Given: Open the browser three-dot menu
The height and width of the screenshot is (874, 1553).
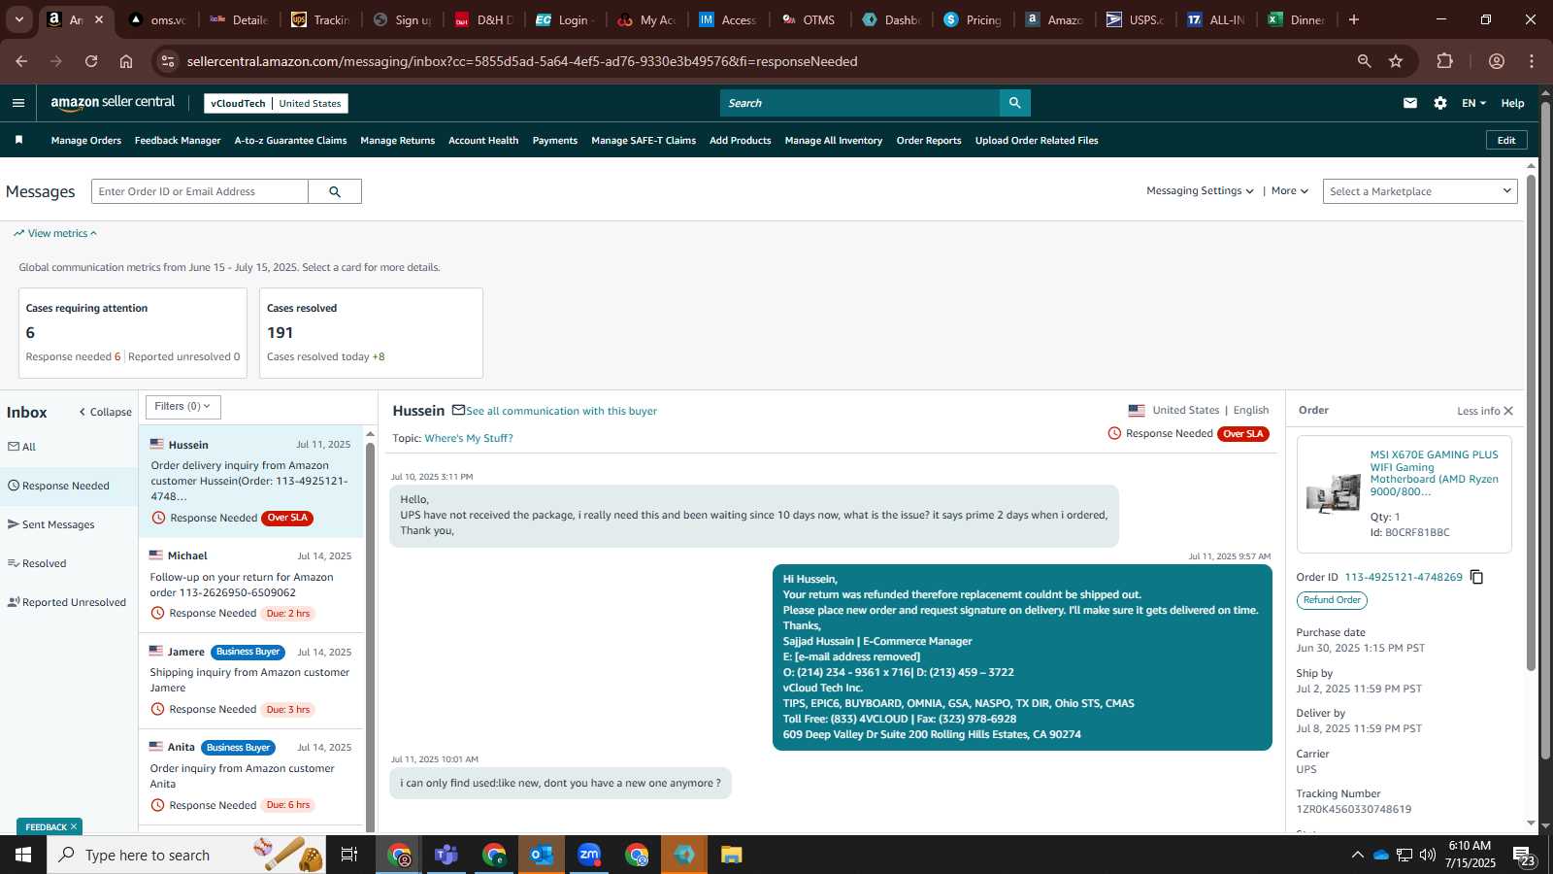Looking at the screenshot, I should [1532, 61].
